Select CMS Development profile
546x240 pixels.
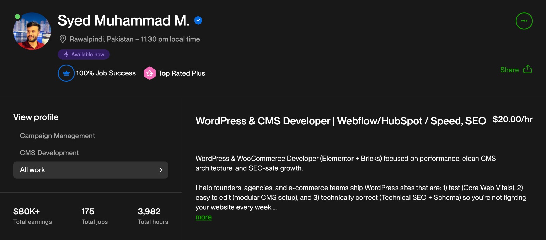[49, 153]
